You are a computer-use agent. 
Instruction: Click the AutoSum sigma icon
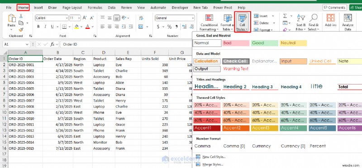285,16
